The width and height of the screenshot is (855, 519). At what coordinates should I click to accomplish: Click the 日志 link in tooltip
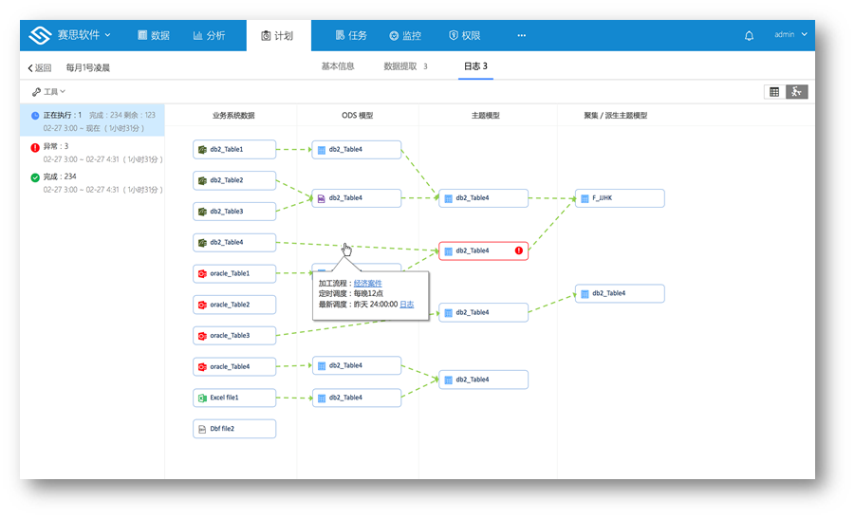coord(406,305)
